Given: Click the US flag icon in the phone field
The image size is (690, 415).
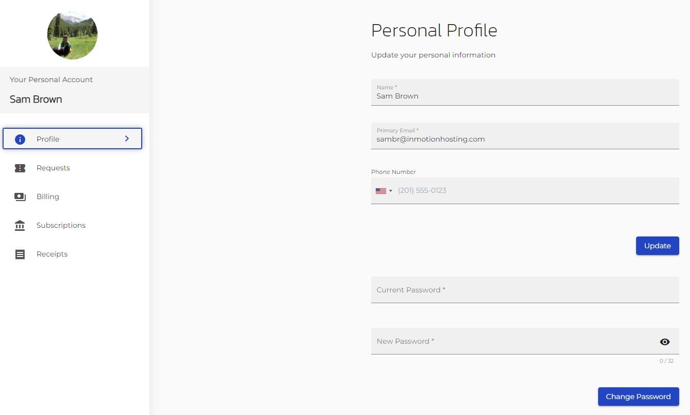Looking at the screenshot, I should pyautogui.click(x=380, y=191).
